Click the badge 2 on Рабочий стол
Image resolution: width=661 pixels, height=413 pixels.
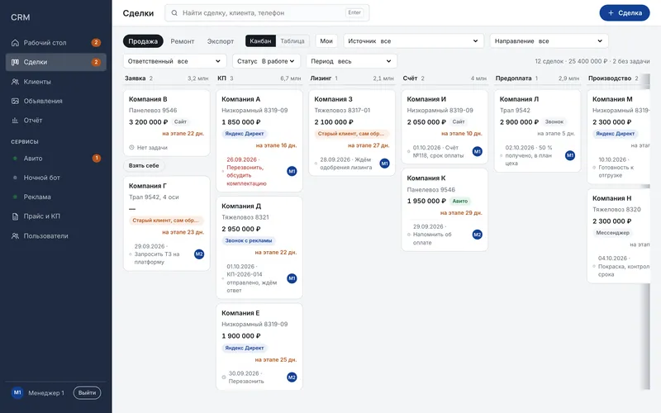pos(96,43)
